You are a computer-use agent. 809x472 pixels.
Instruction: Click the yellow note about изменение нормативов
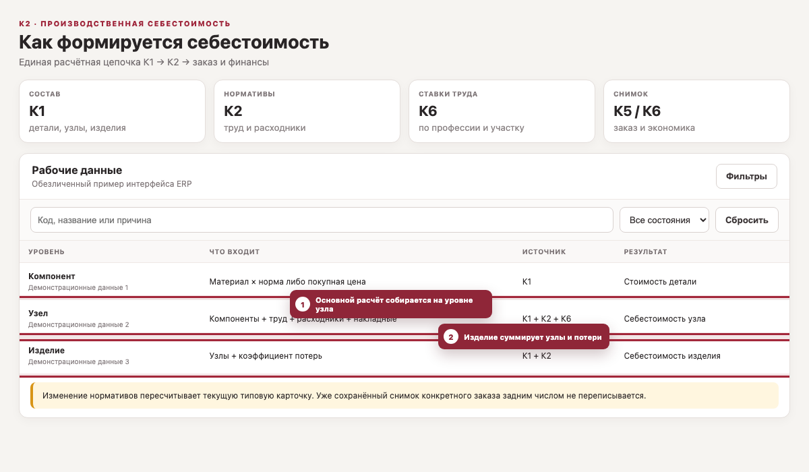click(404, 395)
